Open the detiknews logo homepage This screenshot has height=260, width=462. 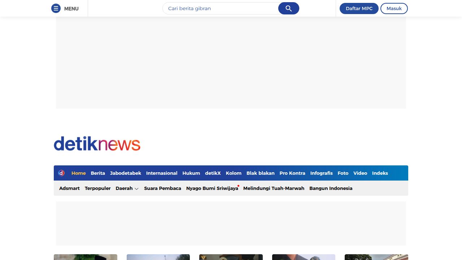tap(97, 144)
